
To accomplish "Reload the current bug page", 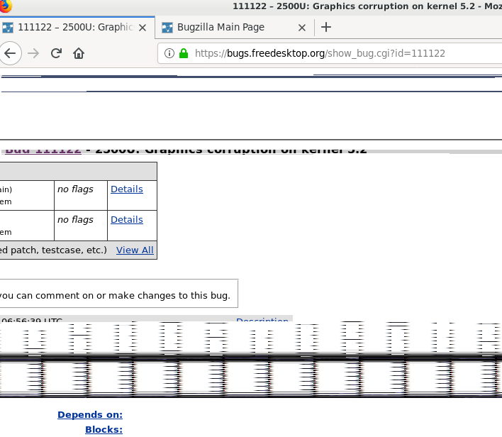I will (x=56, y=53).
